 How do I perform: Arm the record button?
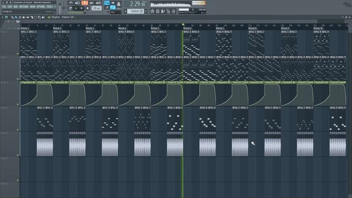87,8
